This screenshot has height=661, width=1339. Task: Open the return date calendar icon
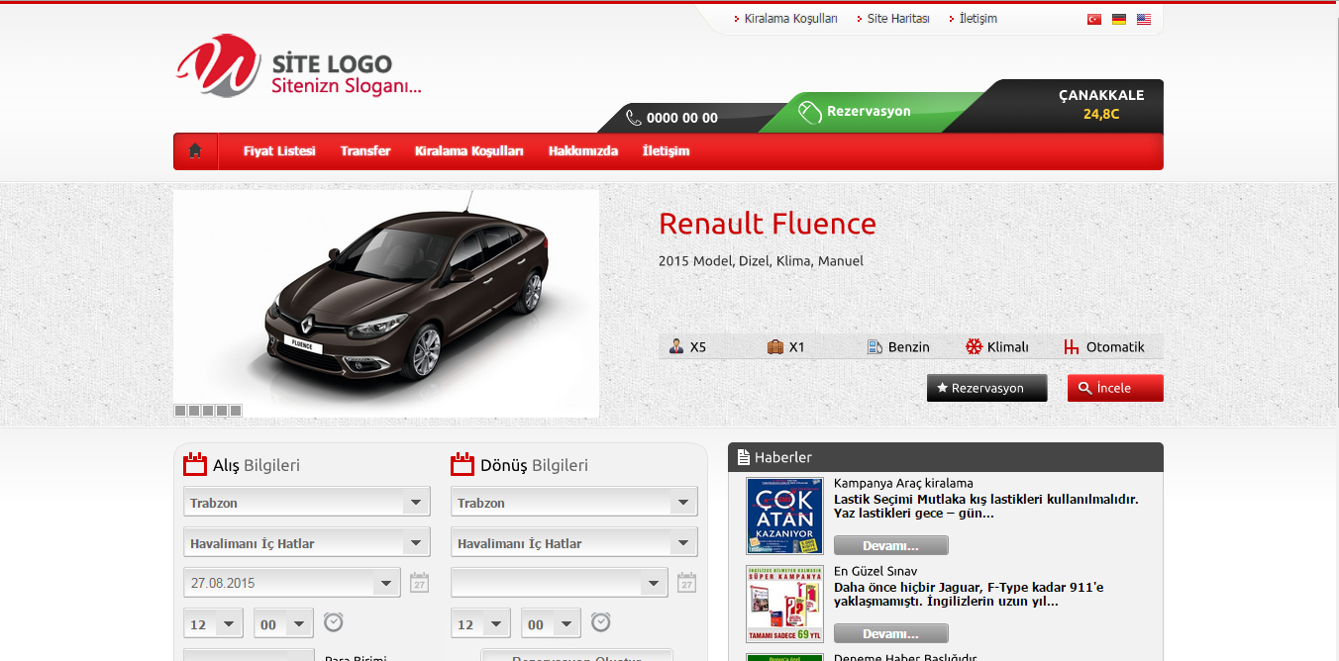point(686,583)
